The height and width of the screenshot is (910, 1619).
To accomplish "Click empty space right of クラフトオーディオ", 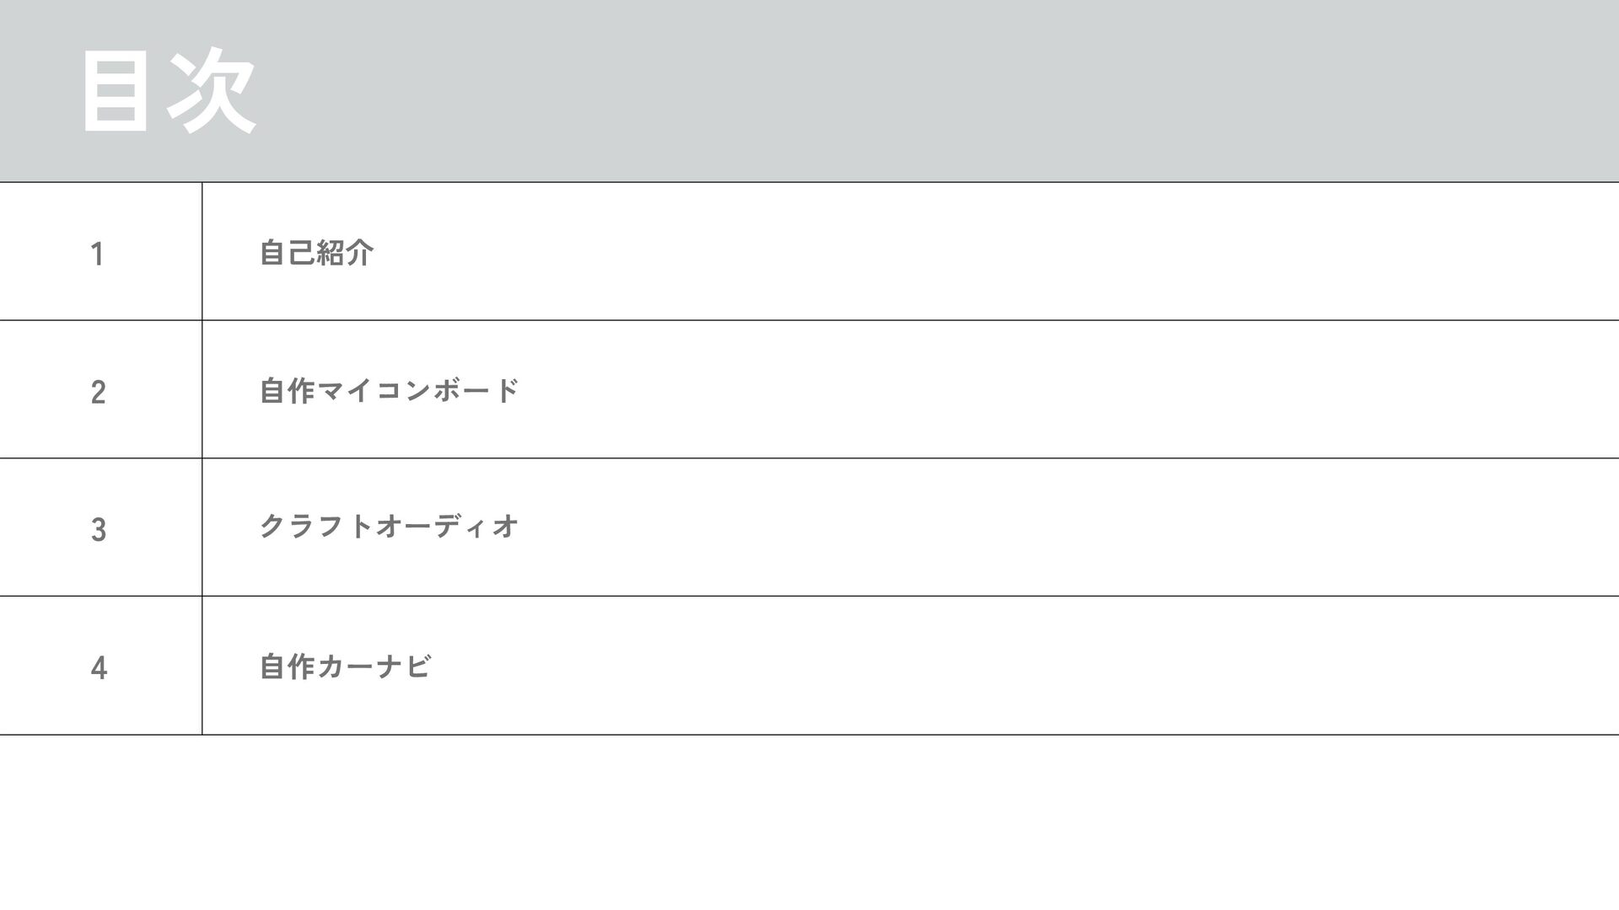I will point(1012,527).
